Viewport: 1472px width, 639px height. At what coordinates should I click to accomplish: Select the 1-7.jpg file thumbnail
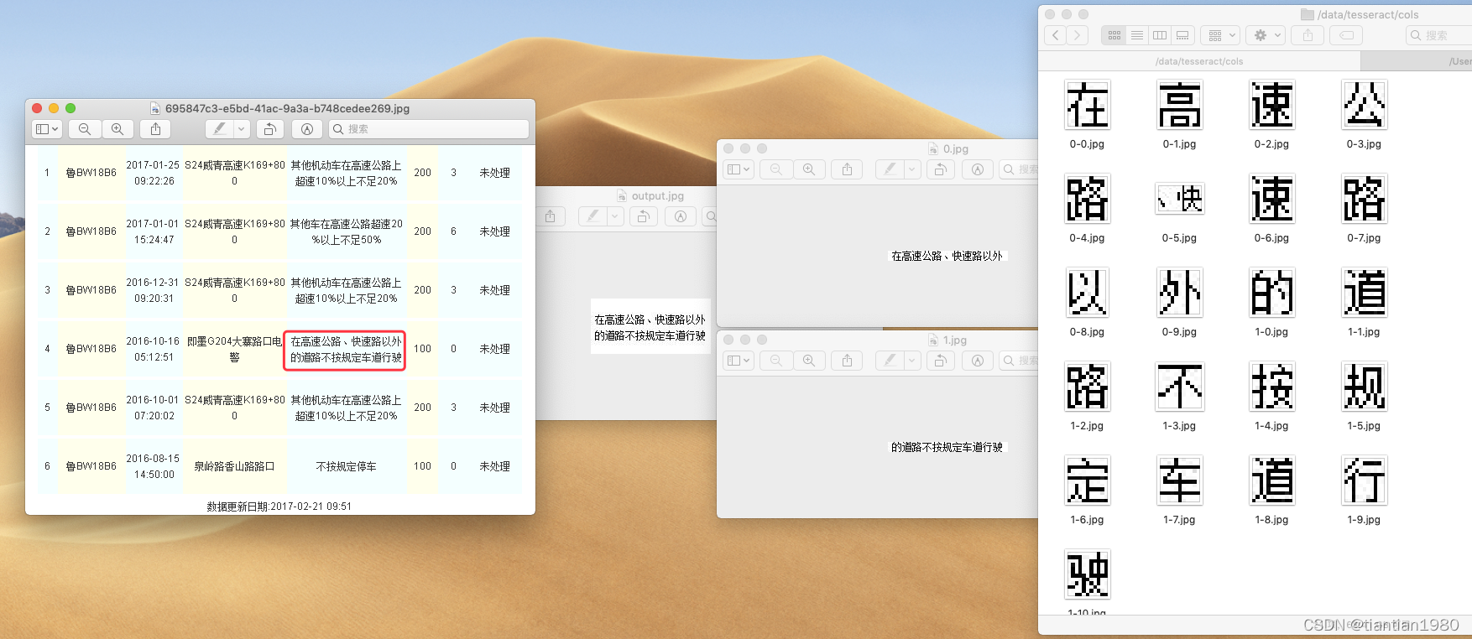click(1179, 481)
